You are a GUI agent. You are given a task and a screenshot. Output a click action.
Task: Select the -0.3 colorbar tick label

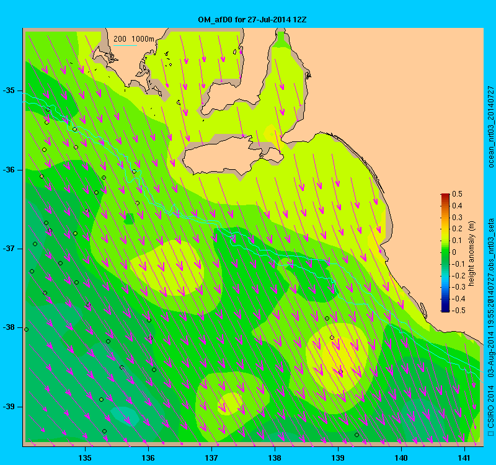point(458,287)
